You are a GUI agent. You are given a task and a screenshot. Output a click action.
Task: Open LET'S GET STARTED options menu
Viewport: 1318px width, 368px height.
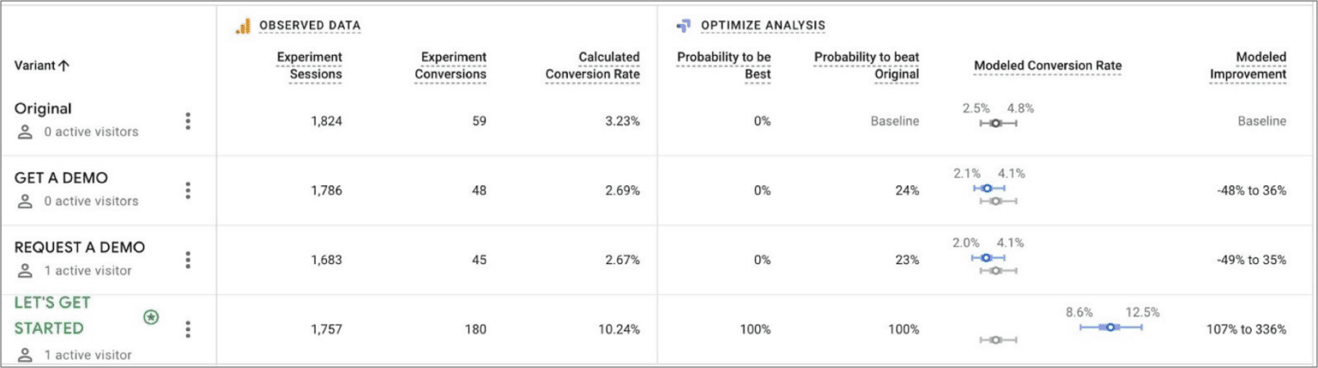pyautogui.click(x=188, y=329)
